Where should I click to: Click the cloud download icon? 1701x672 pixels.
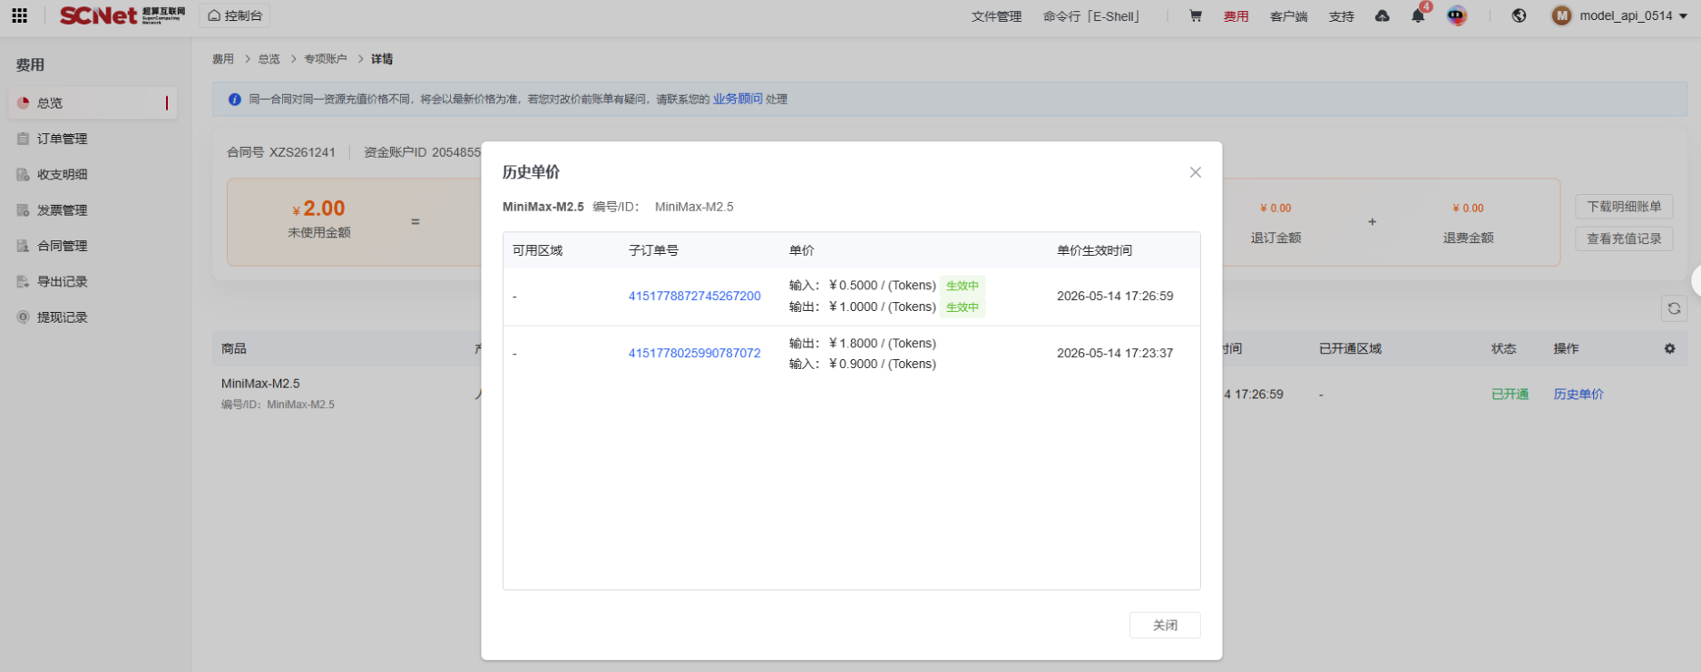[1383, 15]
